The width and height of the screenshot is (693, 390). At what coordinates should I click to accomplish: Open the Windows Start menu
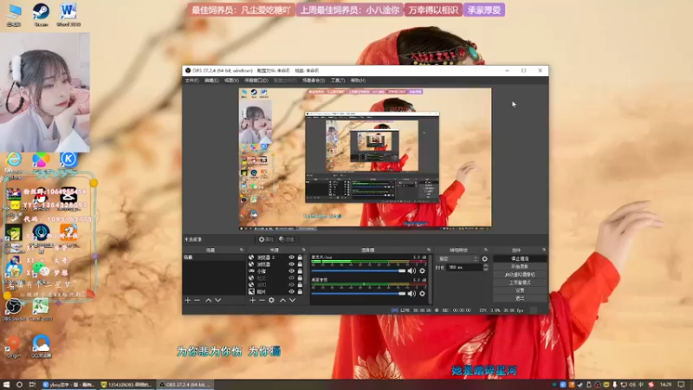pos(6,385)
